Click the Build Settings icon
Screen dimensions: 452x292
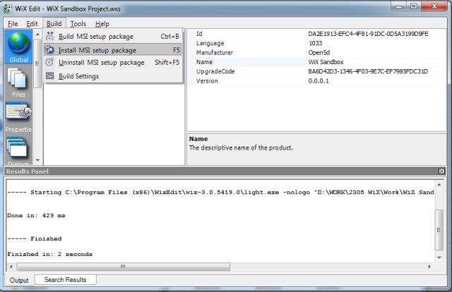(50, 76)
